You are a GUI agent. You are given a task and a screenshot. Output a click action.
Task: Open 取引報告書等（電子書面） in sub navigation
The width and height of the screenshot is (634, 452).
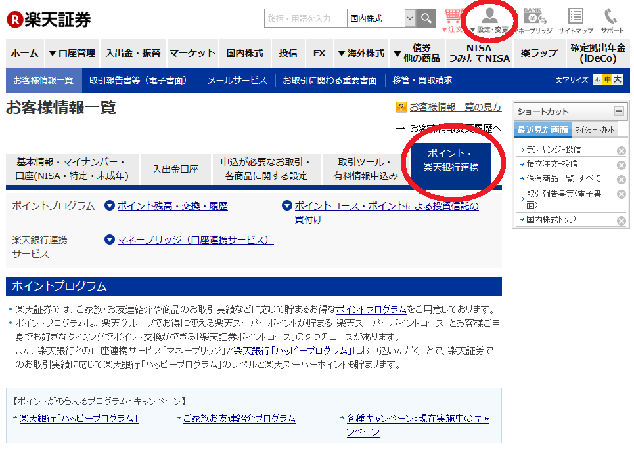pos(141,80)
